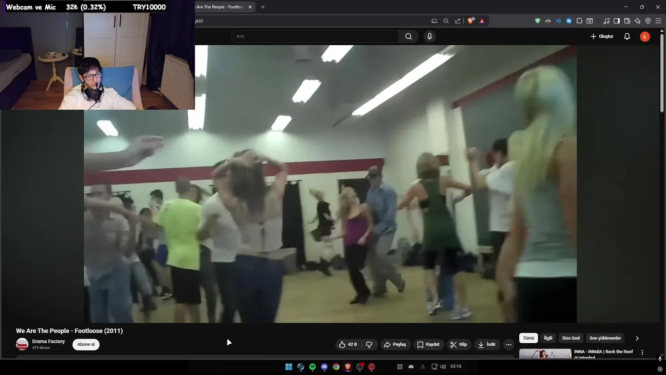Open Discord from the taskbar
The image size is (666, 375).
click(324, 367)
